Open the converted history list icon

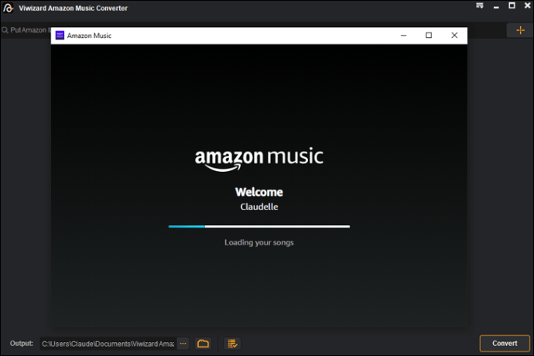coord(232,344)
